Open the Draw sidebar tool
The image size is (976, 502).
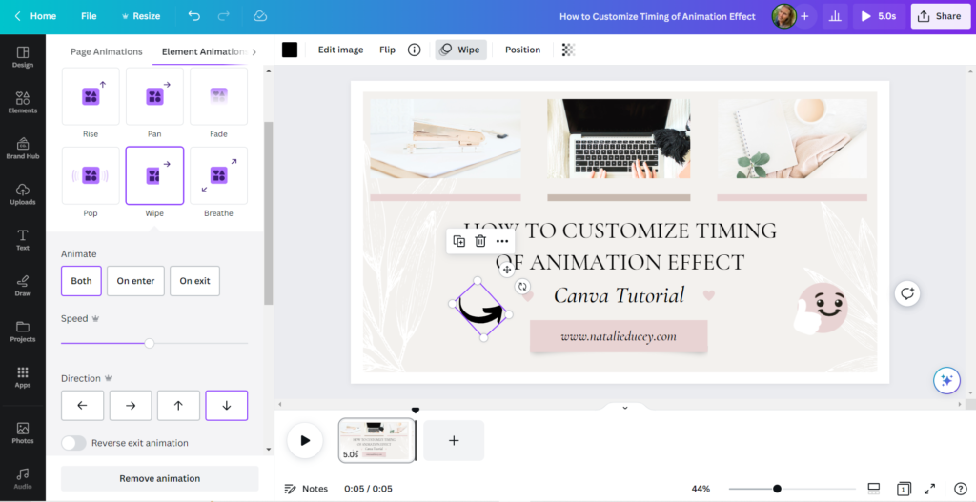(x=23, y=286)
